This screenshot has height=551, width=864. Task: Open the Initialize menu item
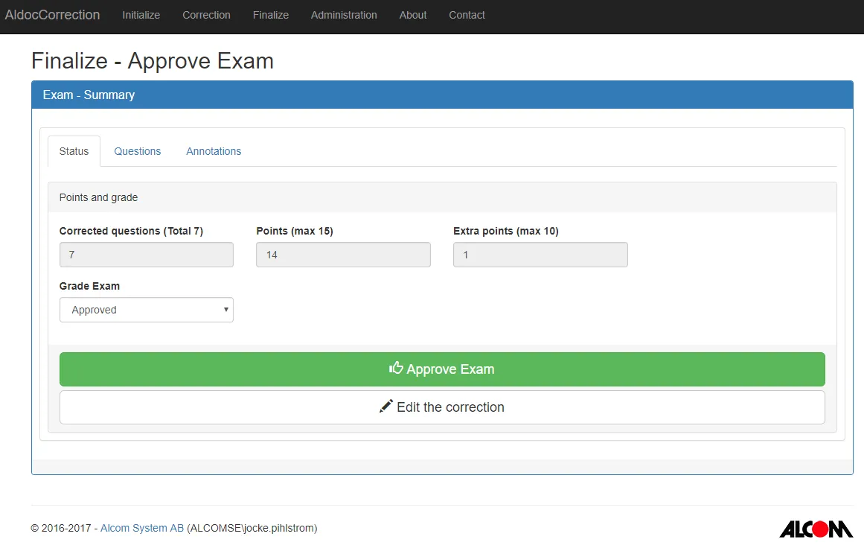[141, 15]
